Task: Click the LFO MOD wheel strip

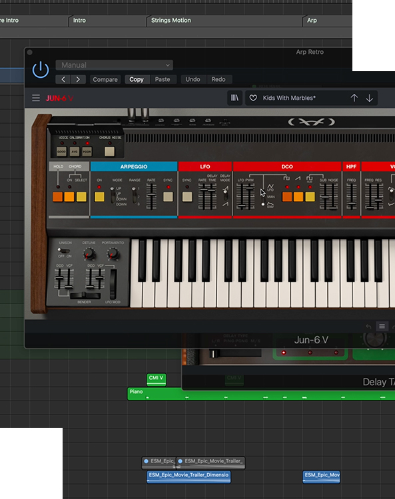Action: pyautogui.click(x=113, y=284)
